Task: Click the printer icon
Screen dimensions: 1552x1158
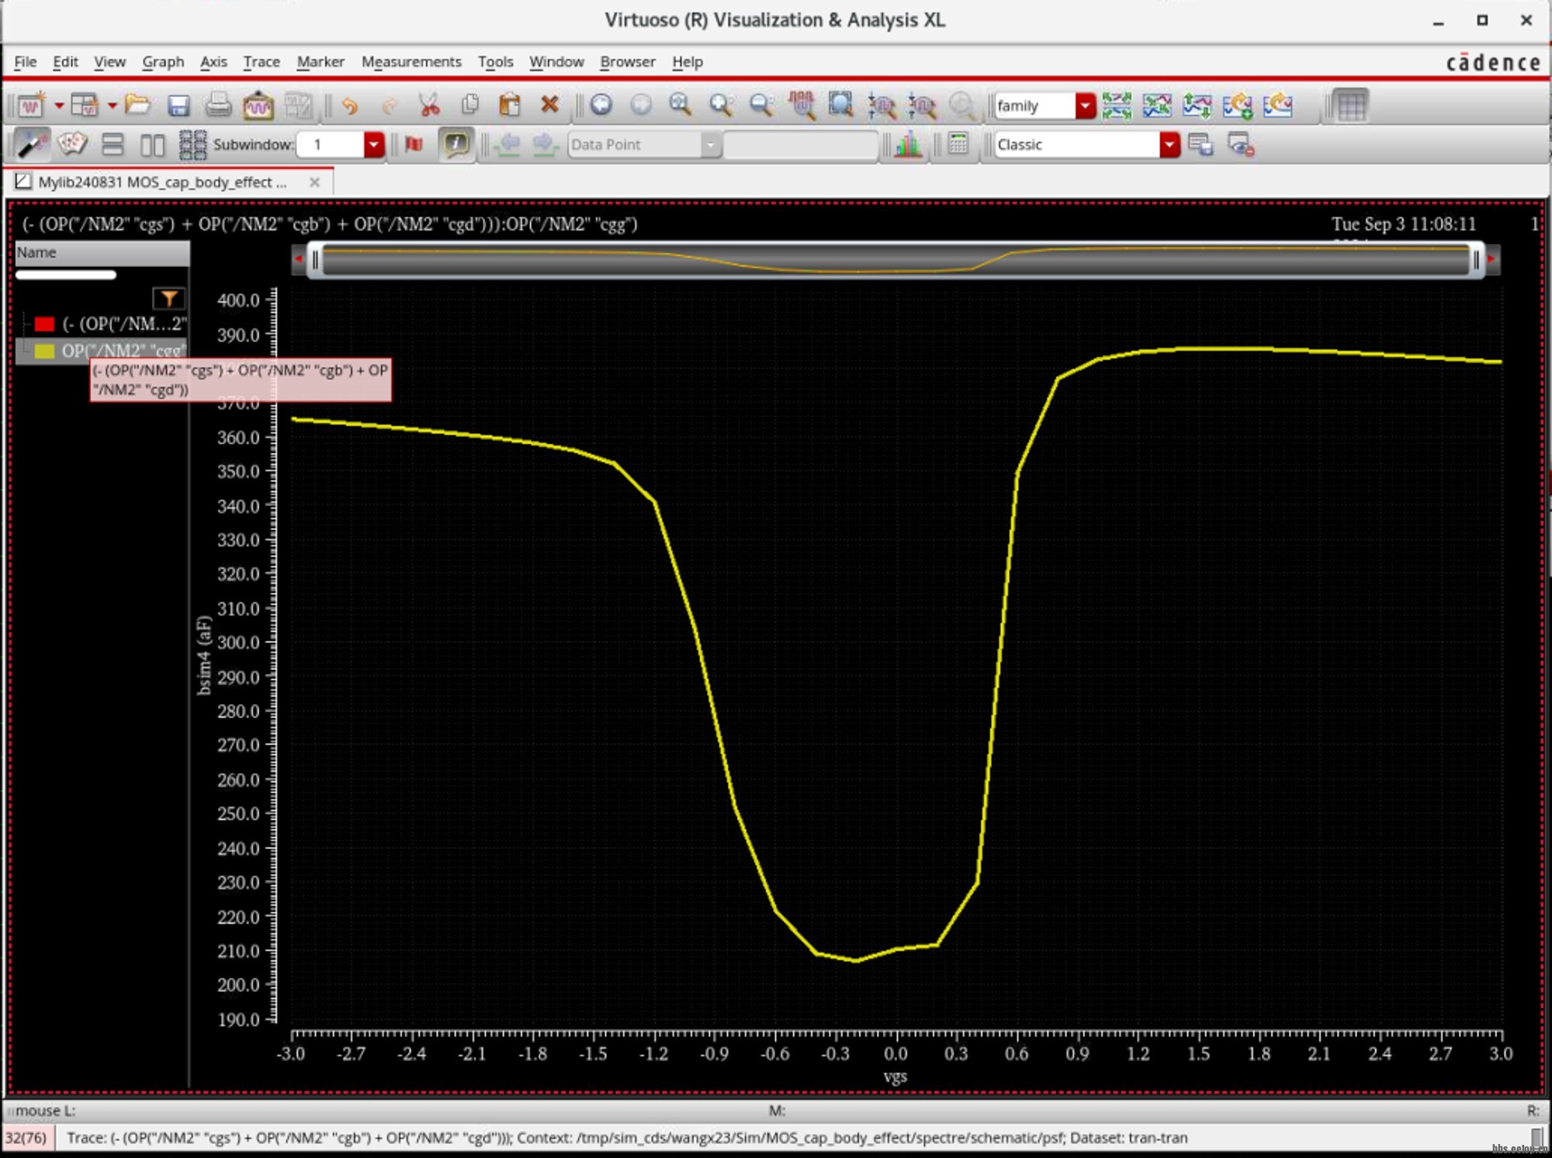Action: (218, 105)
